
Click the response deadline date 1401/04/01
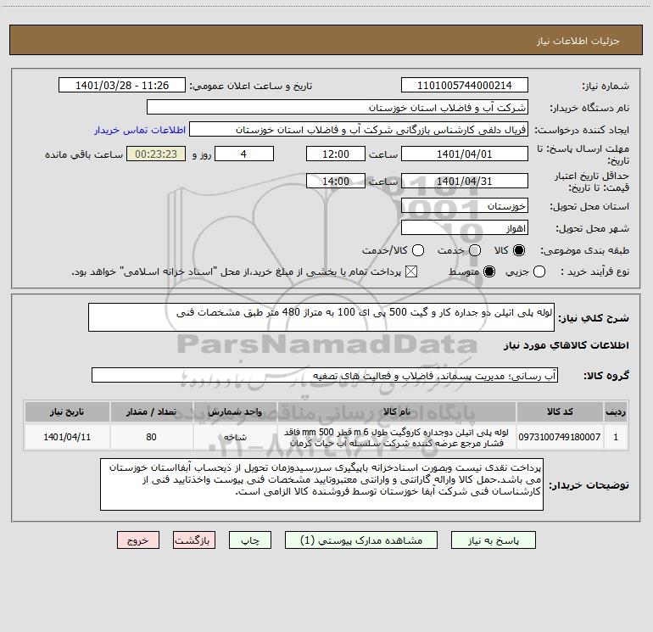(x=465, y=154)
